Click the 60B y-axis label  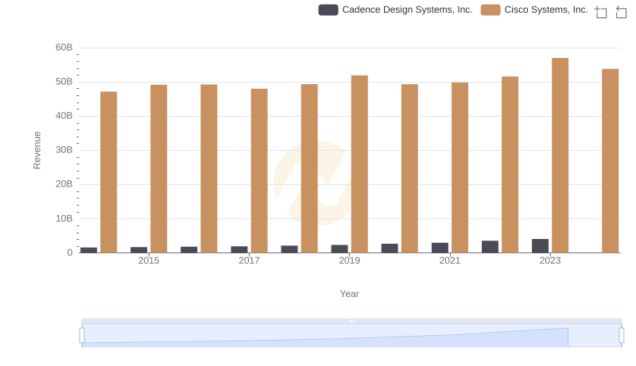click(x=64, y=48)
